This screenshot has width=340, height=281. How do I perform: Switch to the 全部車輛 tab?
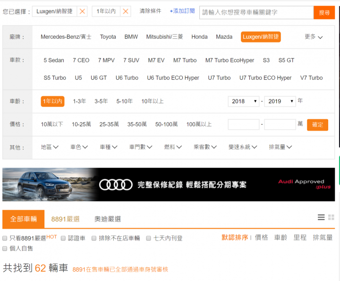(24, 219)
